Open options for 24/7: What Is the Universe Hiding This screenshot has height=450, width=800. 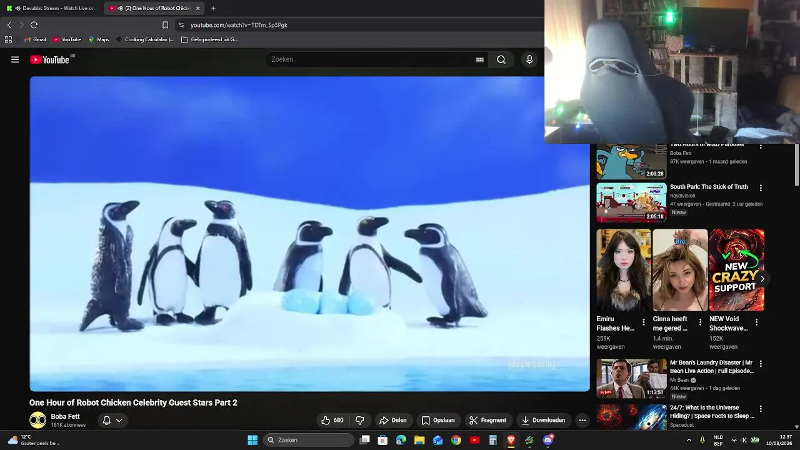click(x=761, y=409)
